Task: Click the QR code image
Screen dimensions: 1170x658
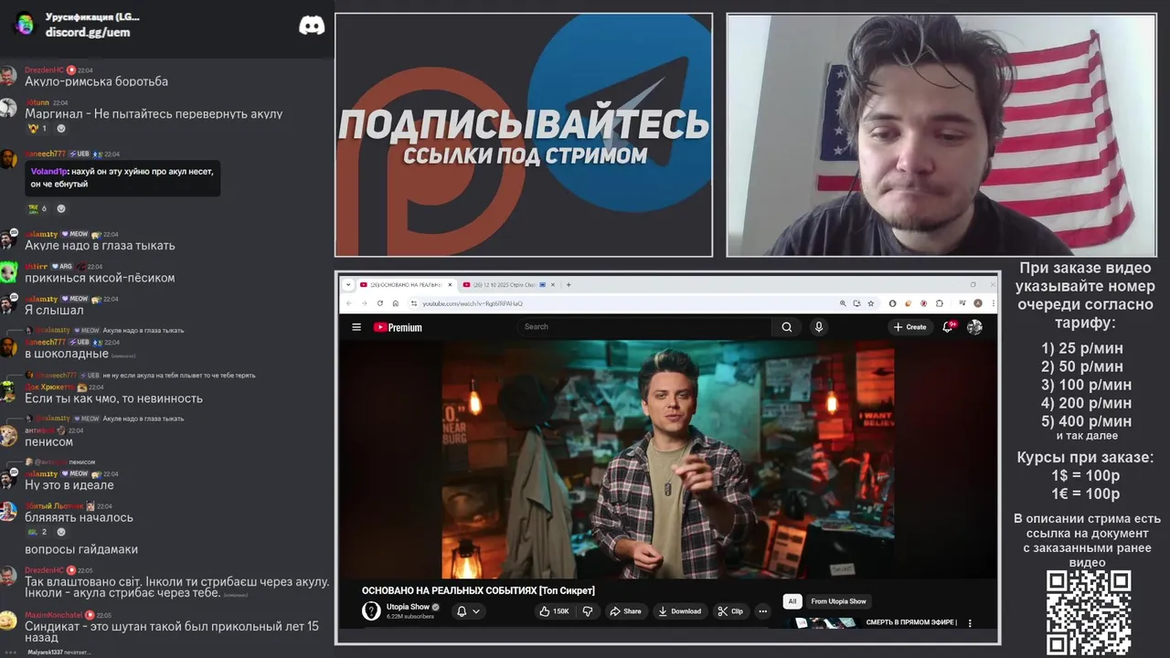Action: (x=1089, y=613)
